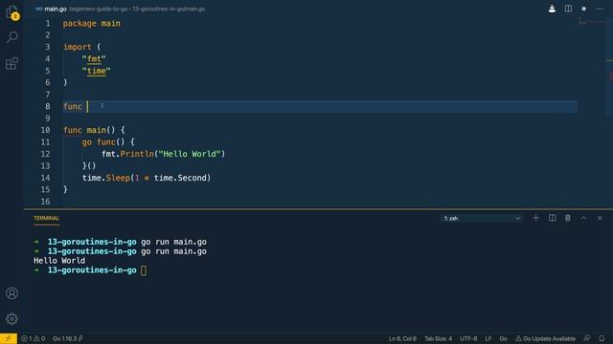Click the 'func' keyword on line 8
Viewport: 613px width, 344px height.
coord(73,106)
